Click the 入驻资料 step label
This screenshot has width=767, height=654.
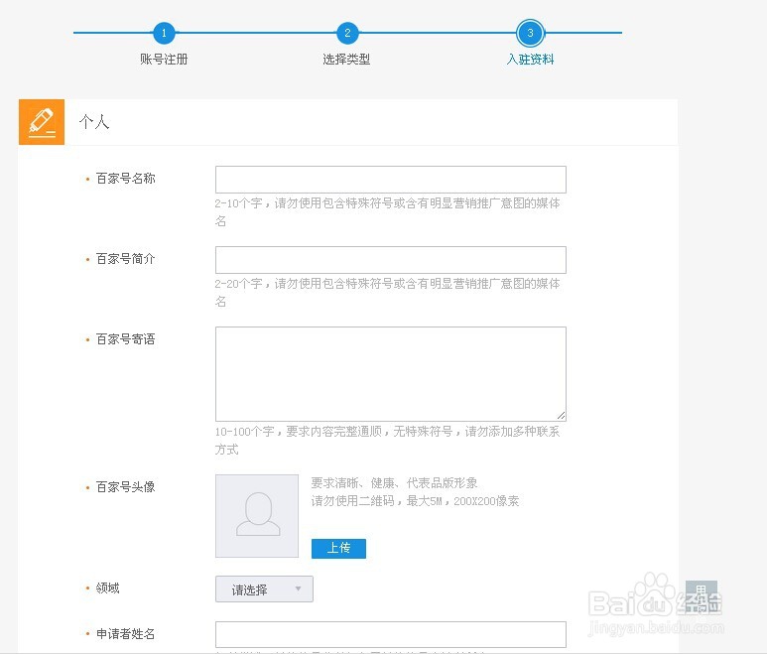click(530, 60)
